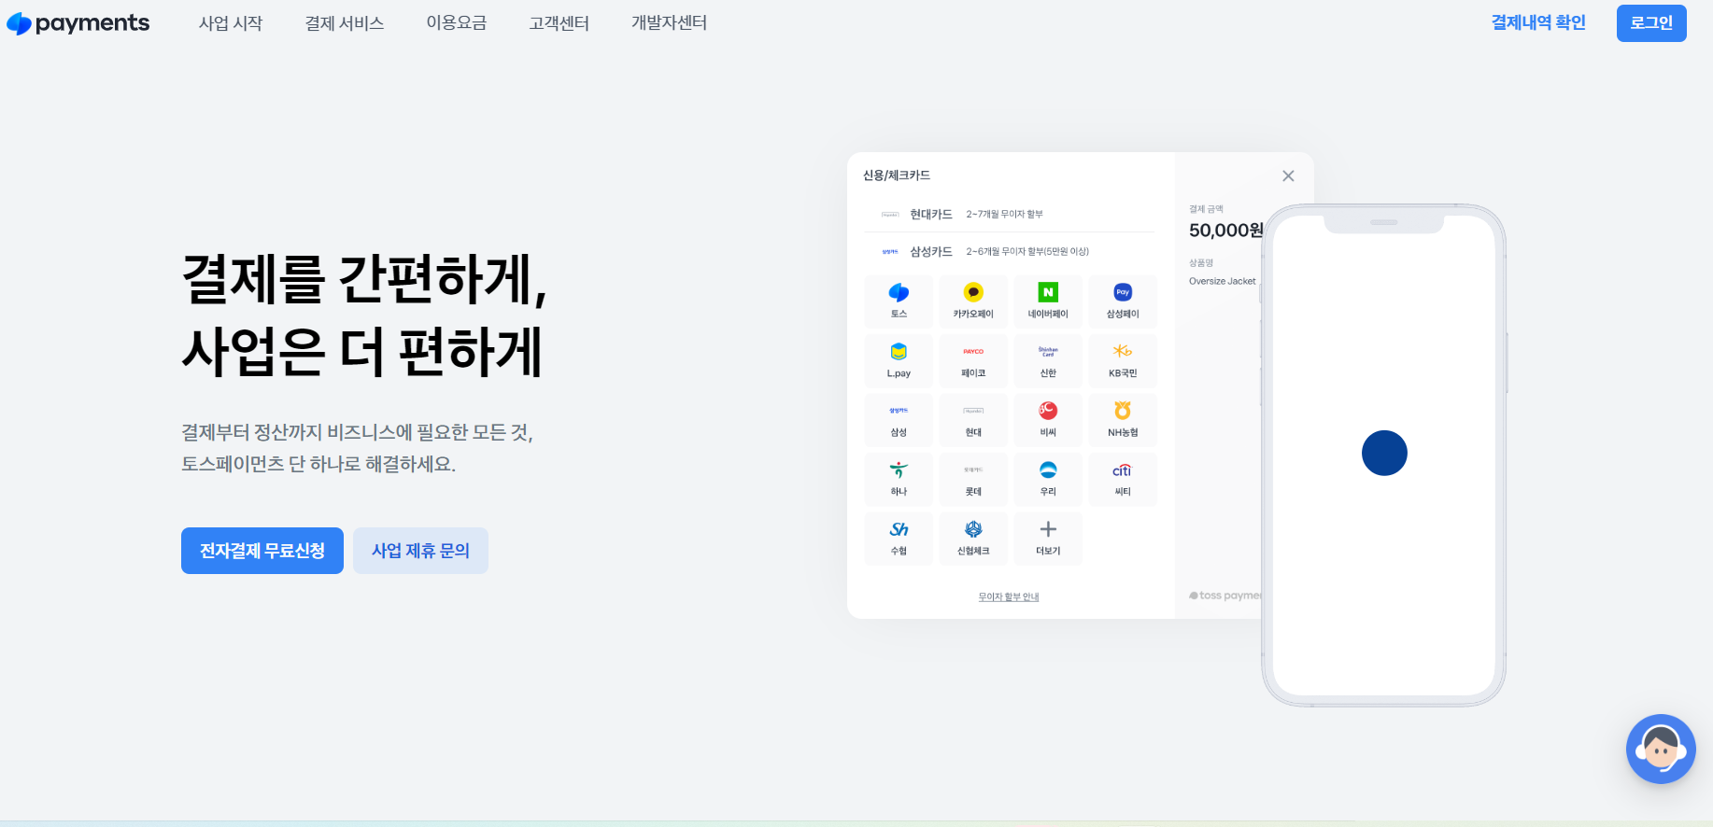Screen dimensions: 1713x827
Task: Open the 결제 서비스 menu
Action: coord(345,23)
